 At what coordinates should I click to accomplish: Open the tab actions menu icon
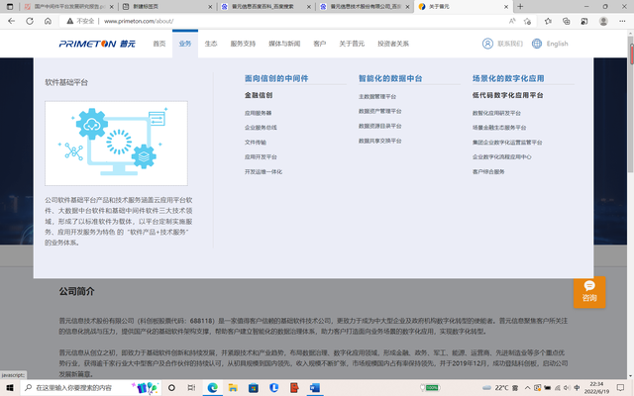10,7
